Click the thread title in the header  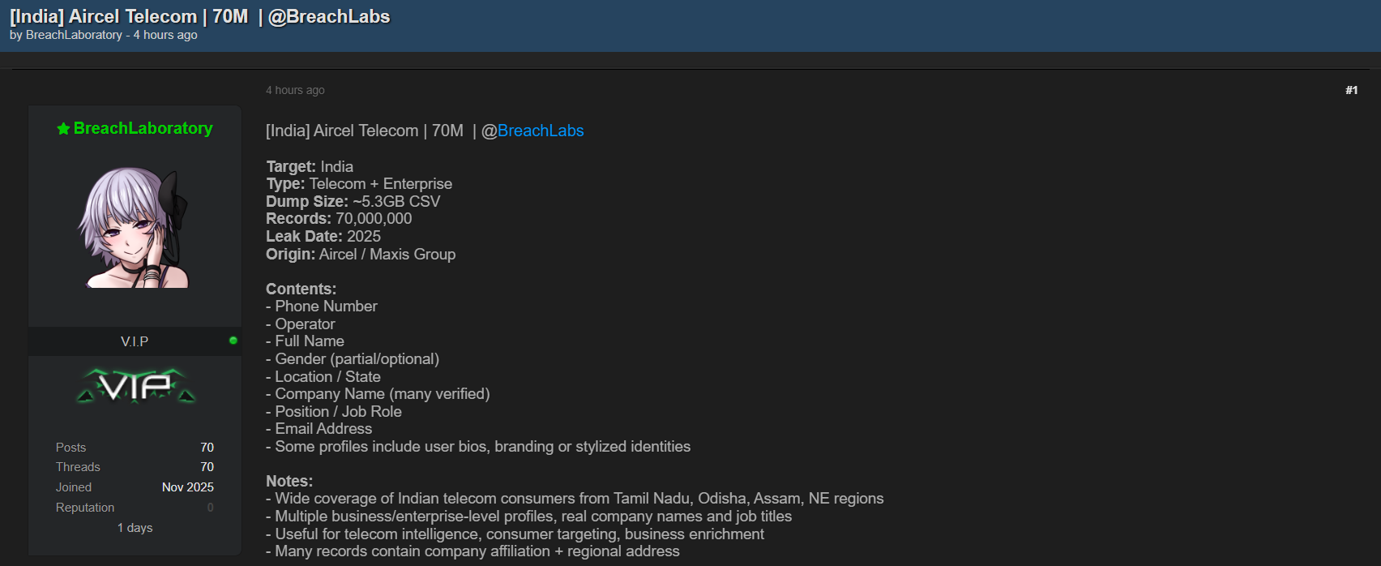tap(199, 16)
